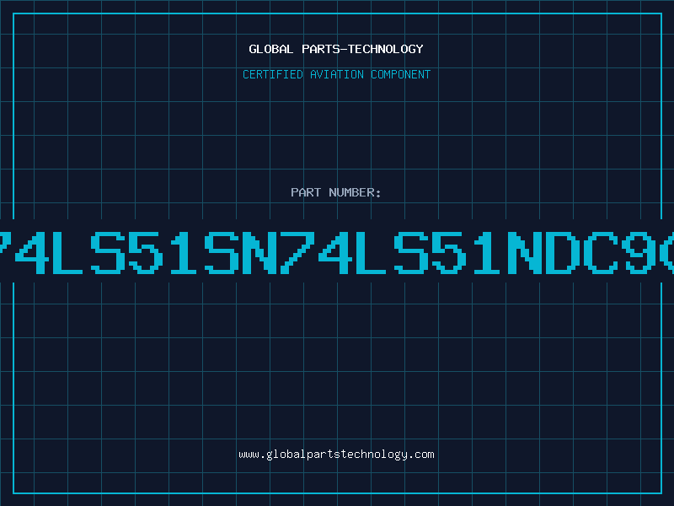Select the word CERTIFIED in the subtitle
The image size is (674, 506).
coord(273,74)
